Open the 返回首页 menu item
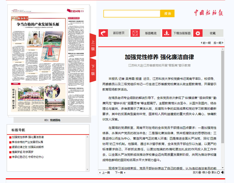The height and width of the screenshot is (183, 234). click(x=119, y=33)
